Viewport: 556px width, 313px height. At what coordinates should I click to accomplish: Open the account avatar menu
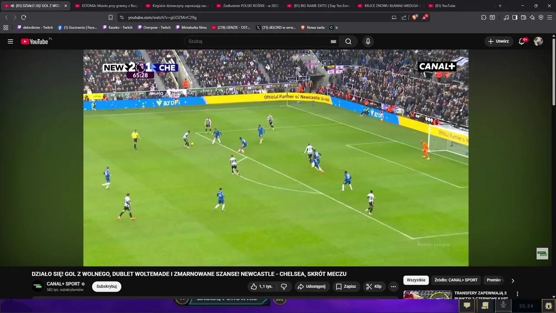click(538, 41)
